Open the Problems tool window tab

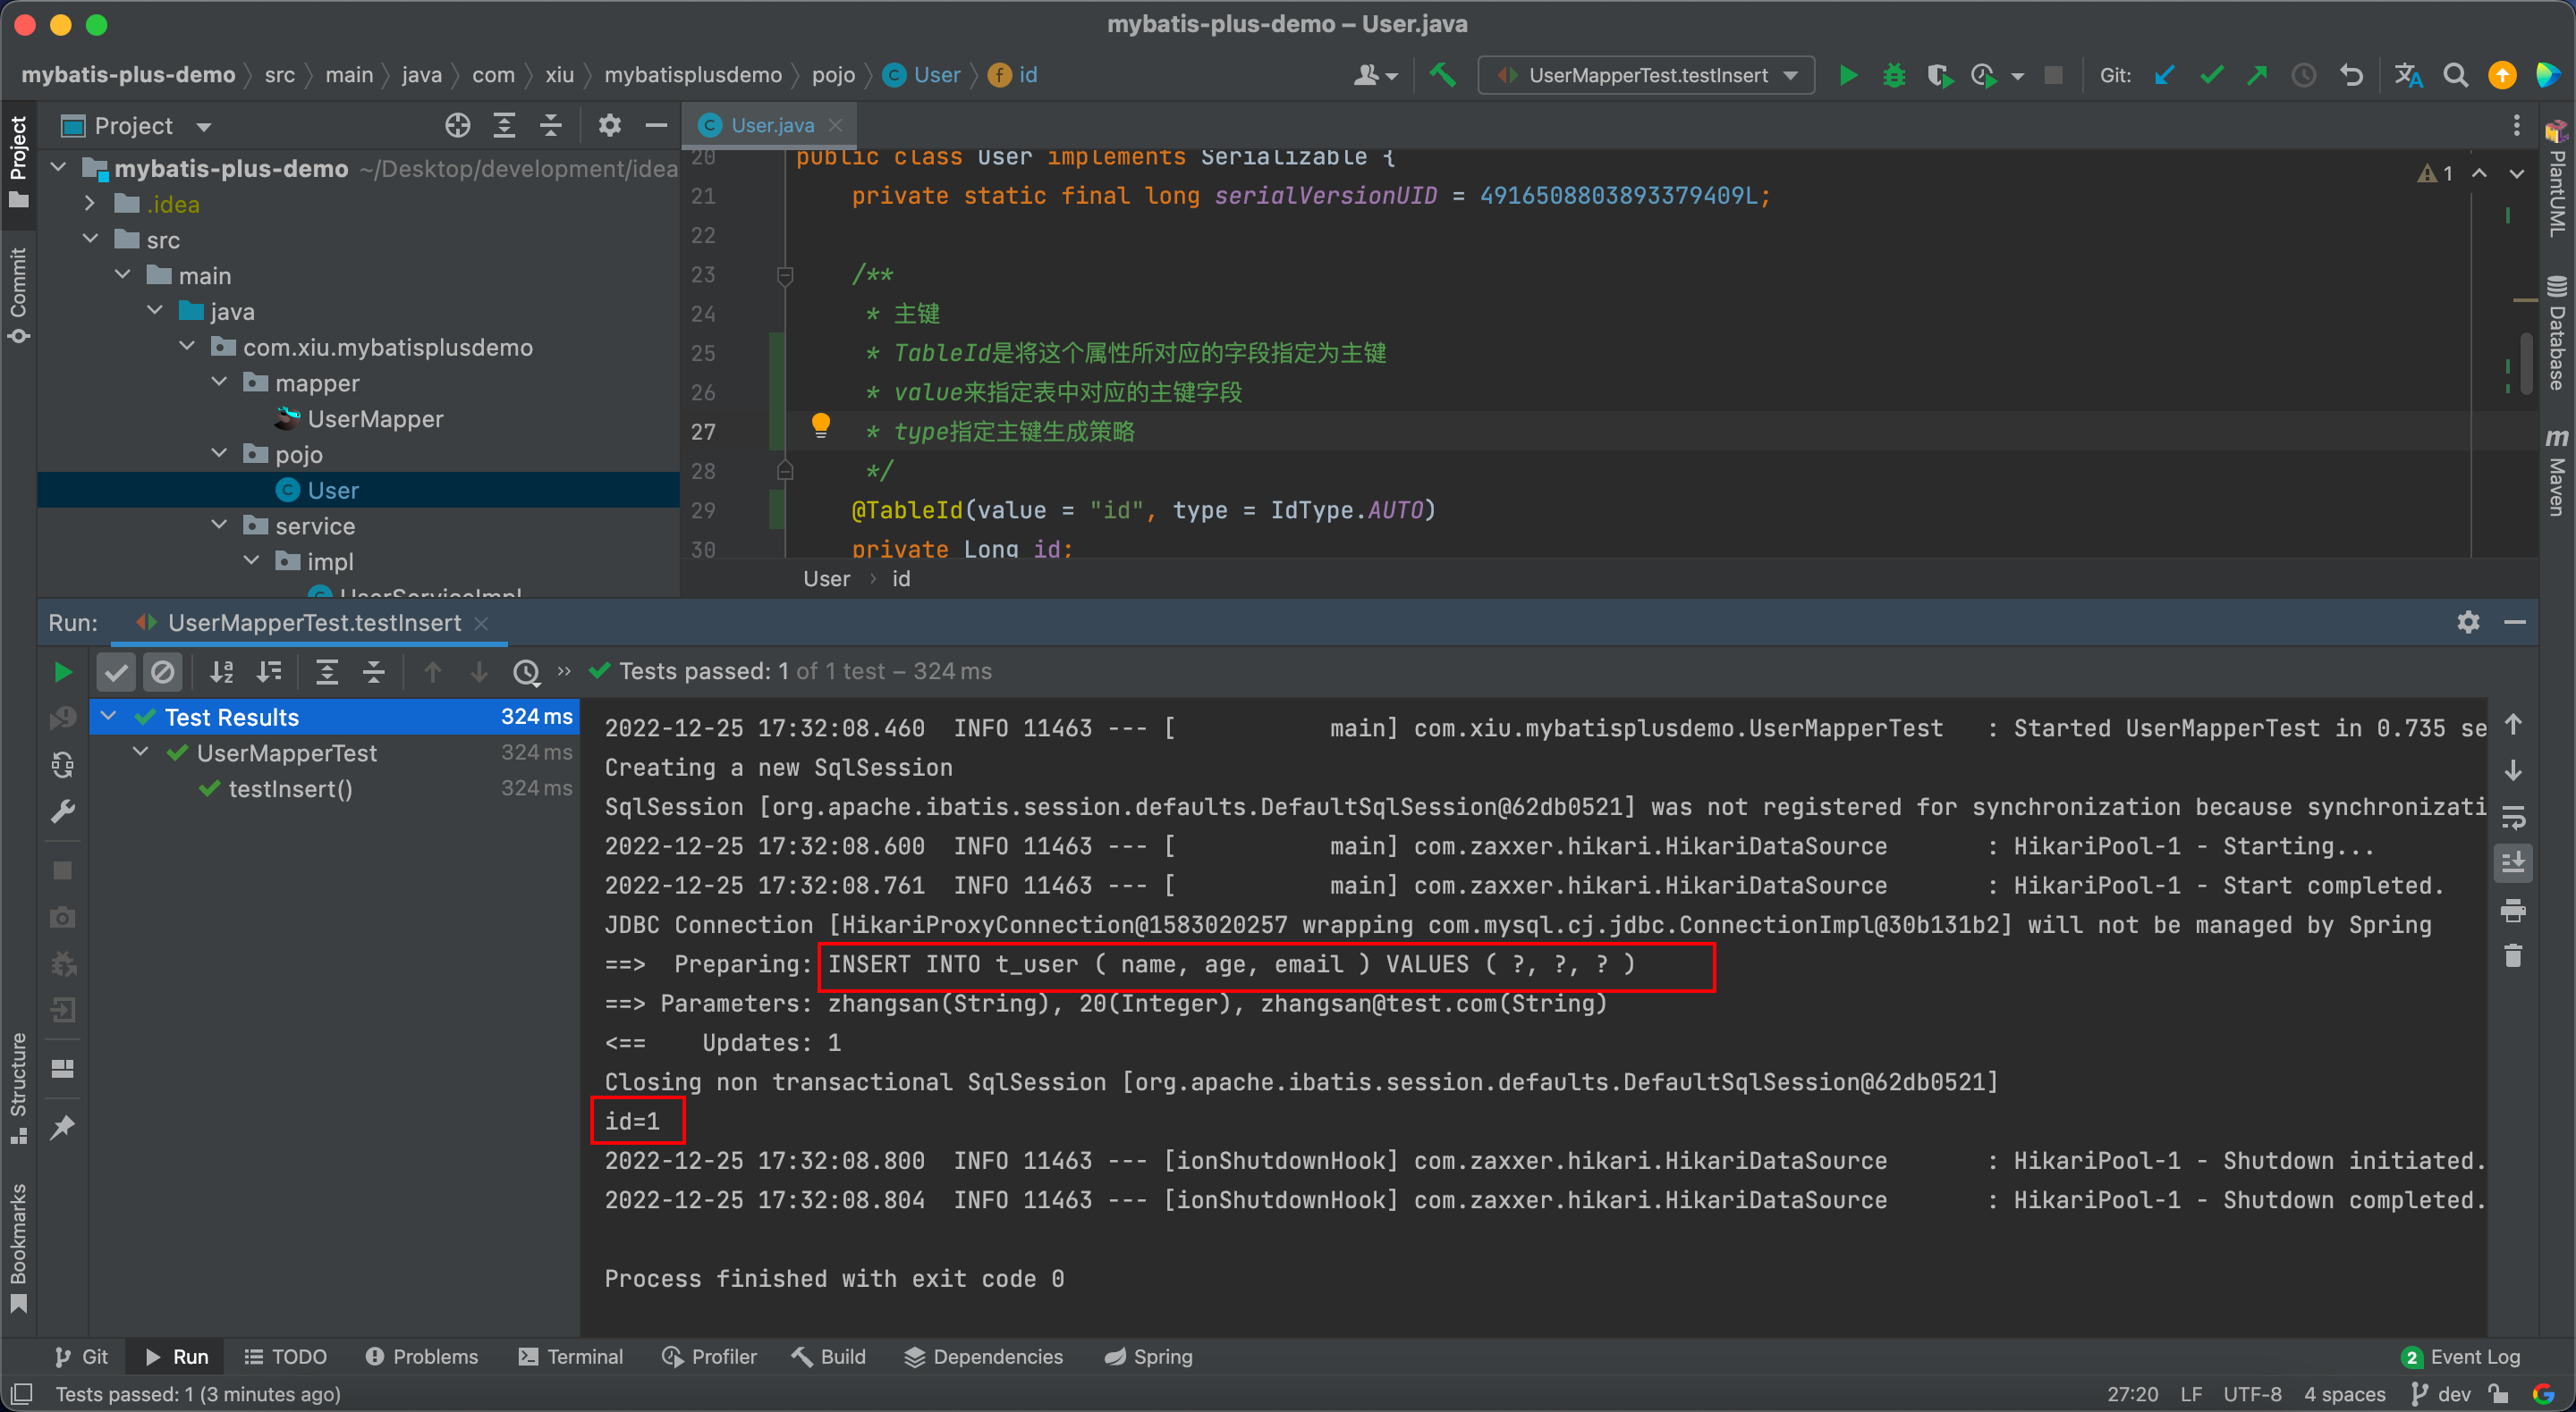[x=421, y=1356]
